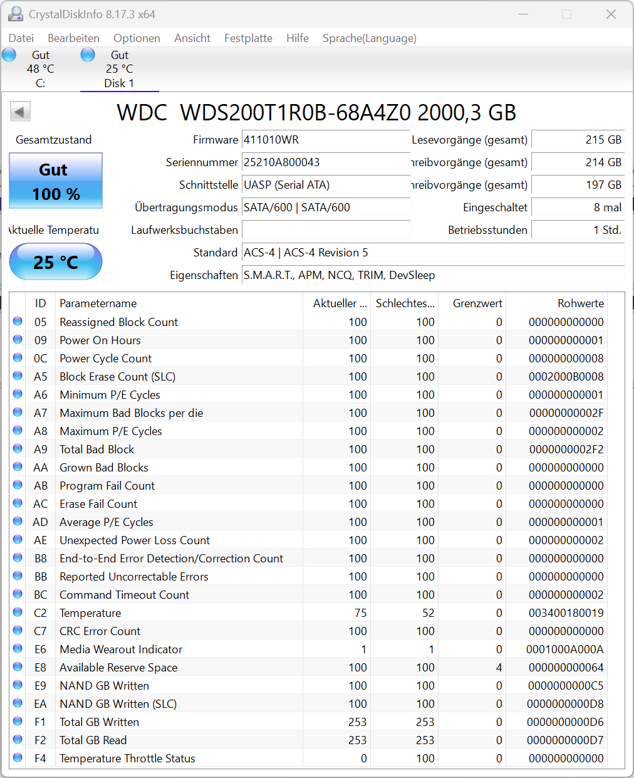This screenshot has height=778, width=634.
Task: Click status dot of Grown Bad Blocks row
Action: click(x=18, y=466)
